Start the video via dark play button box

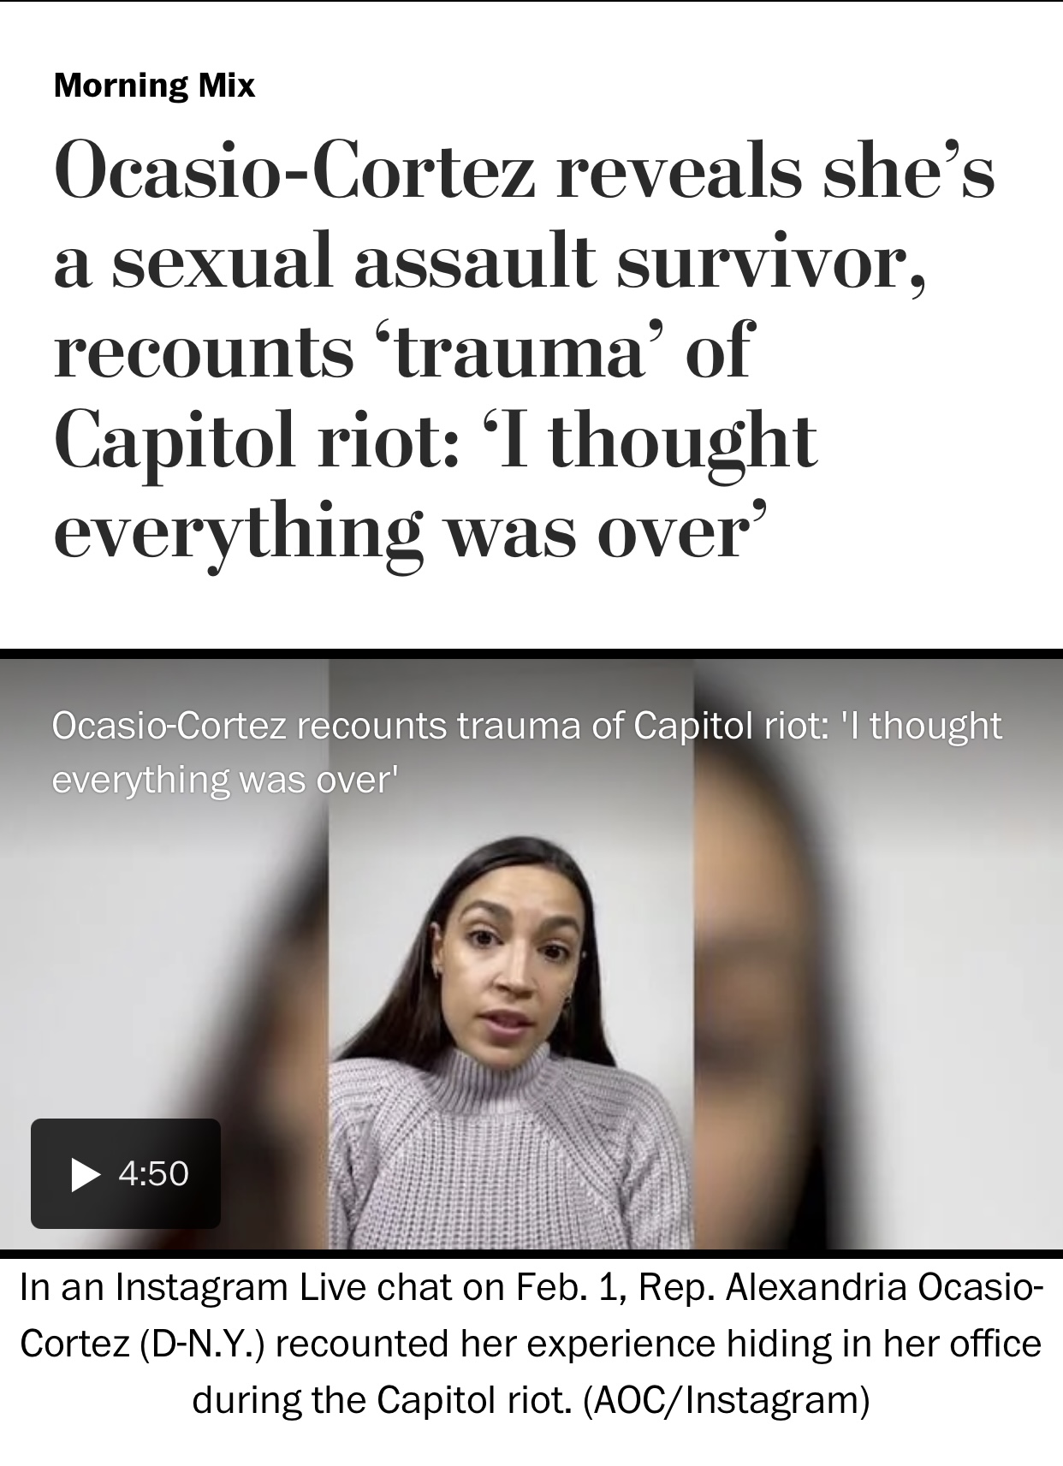point(126,1173)
